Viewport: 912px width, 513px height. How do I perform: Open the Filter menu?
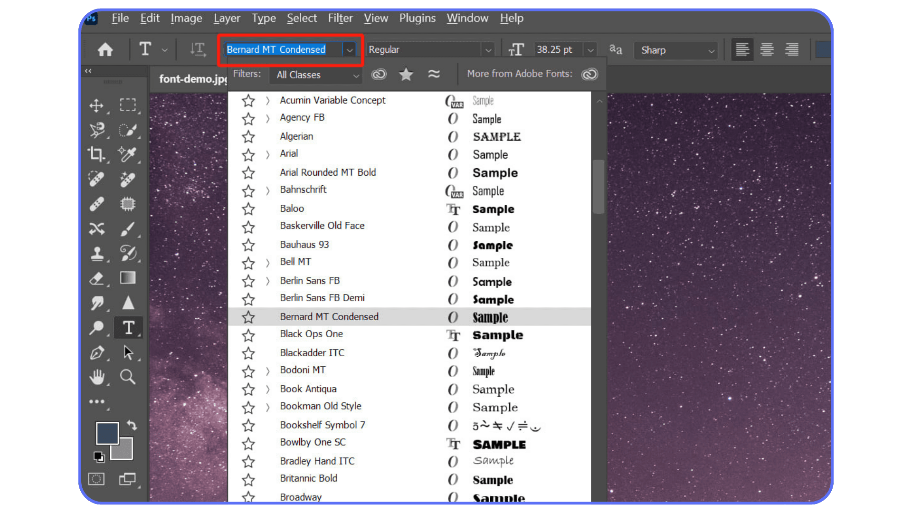point(340,18)
